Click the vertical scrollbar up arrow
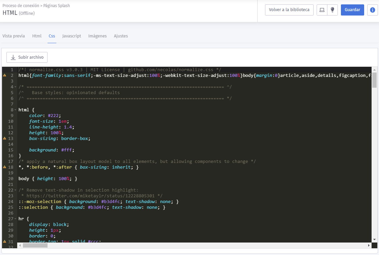Viewport: 379px width, 255px height. [x=374, y=69]
